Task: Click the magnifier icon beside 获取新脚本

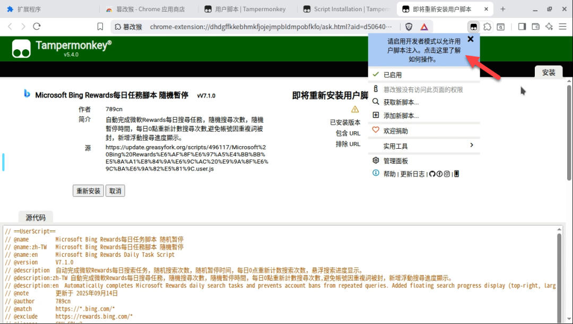Action: click(376, 102)
